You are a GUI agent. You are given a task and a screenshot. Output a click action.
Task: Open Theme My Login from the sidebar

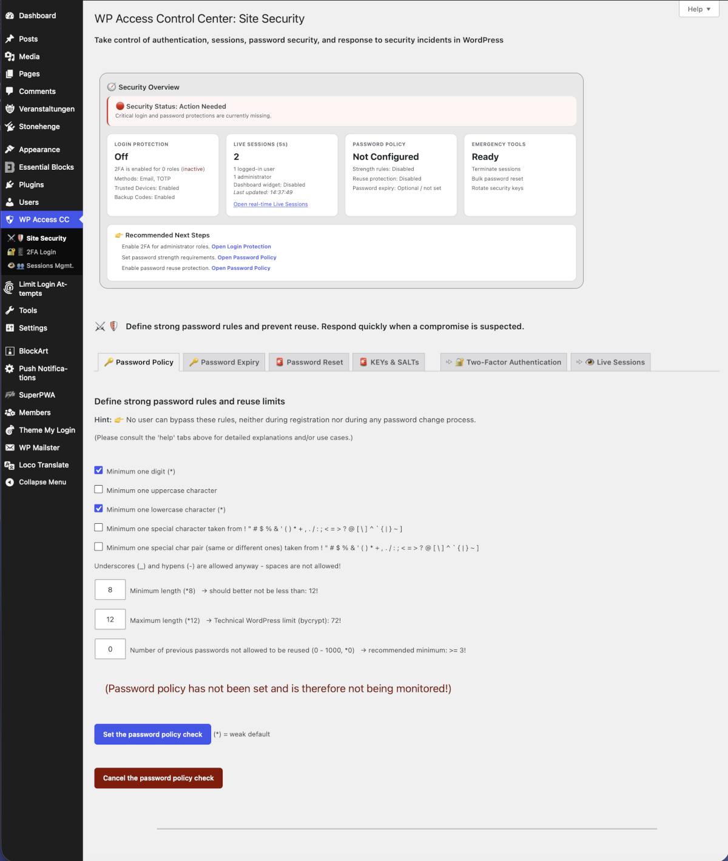[10, 430]
